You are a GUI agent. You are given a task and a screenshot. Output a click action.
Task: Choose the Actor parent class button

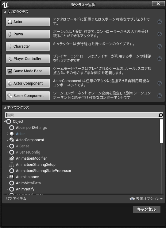[28, 22]
